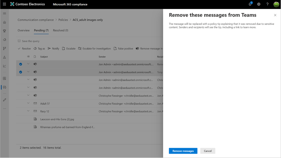The image size is (281, 158).
Task: Click the Contoso Electronics logo
Action: click(27, 4)
